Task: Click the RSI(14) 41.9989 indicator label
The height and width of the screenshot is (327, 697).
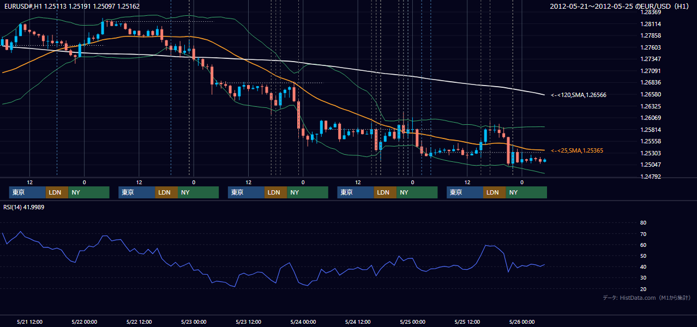Action: (x=24, y=207)
